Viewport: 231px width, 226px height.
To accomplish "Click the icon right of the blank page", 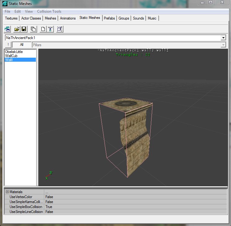I will [50, 29].
